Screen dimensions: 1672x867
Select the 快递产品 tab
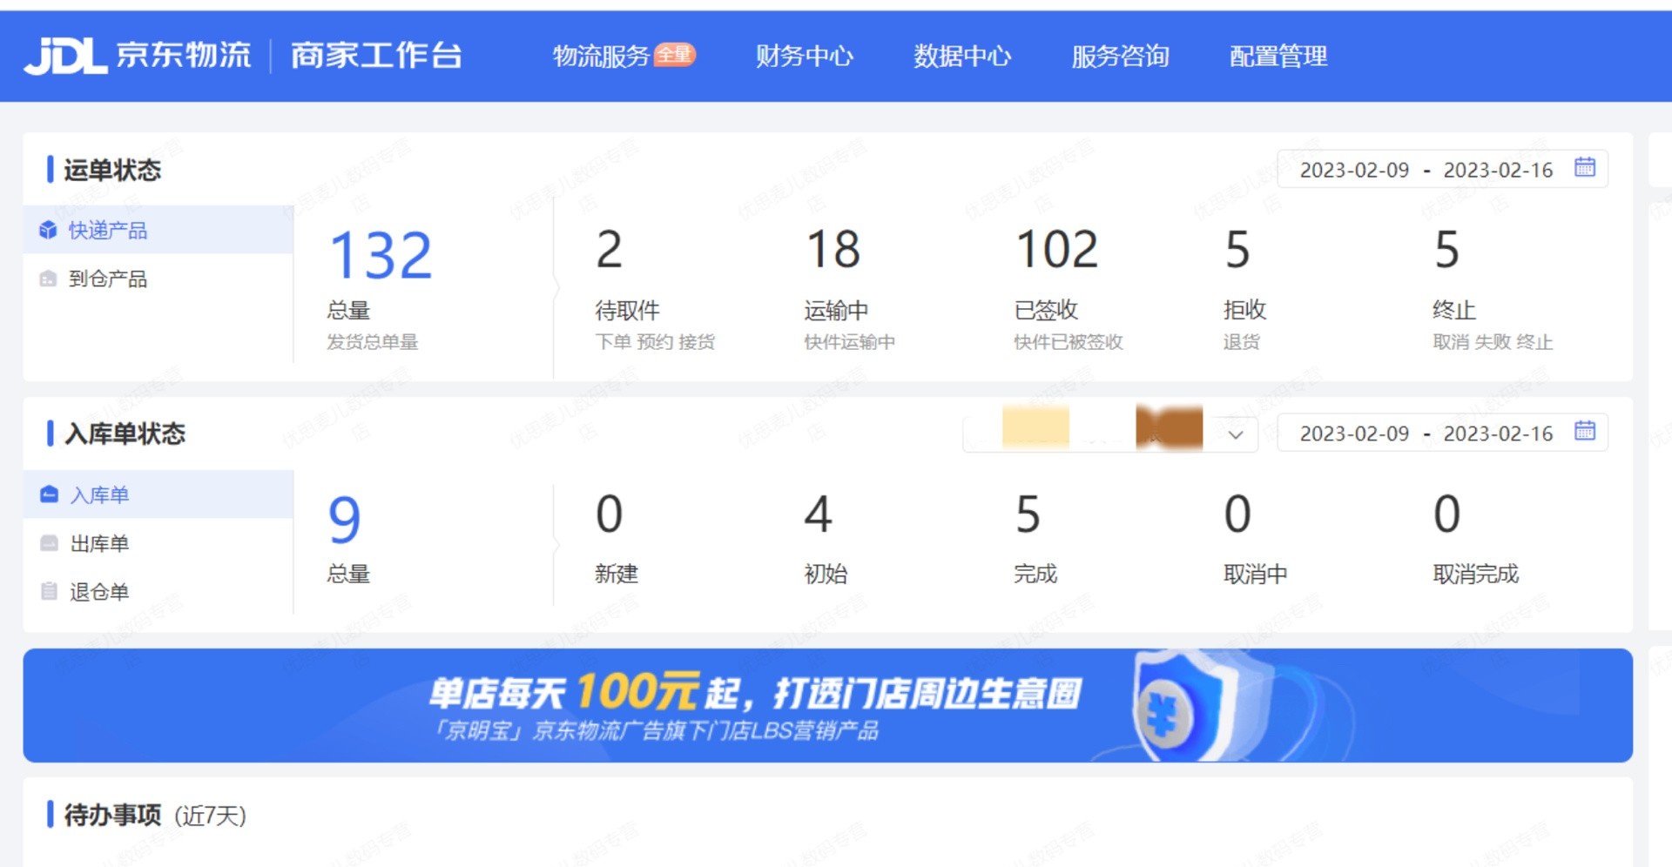point(158,230)
